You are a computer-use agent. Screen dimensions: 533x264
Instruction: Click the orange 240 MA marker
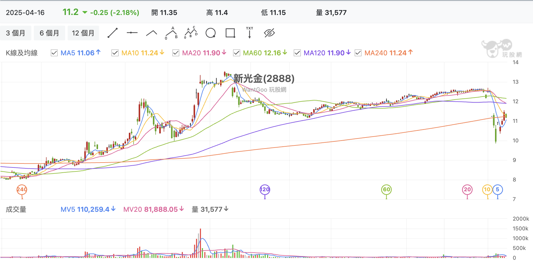(22, 190)
